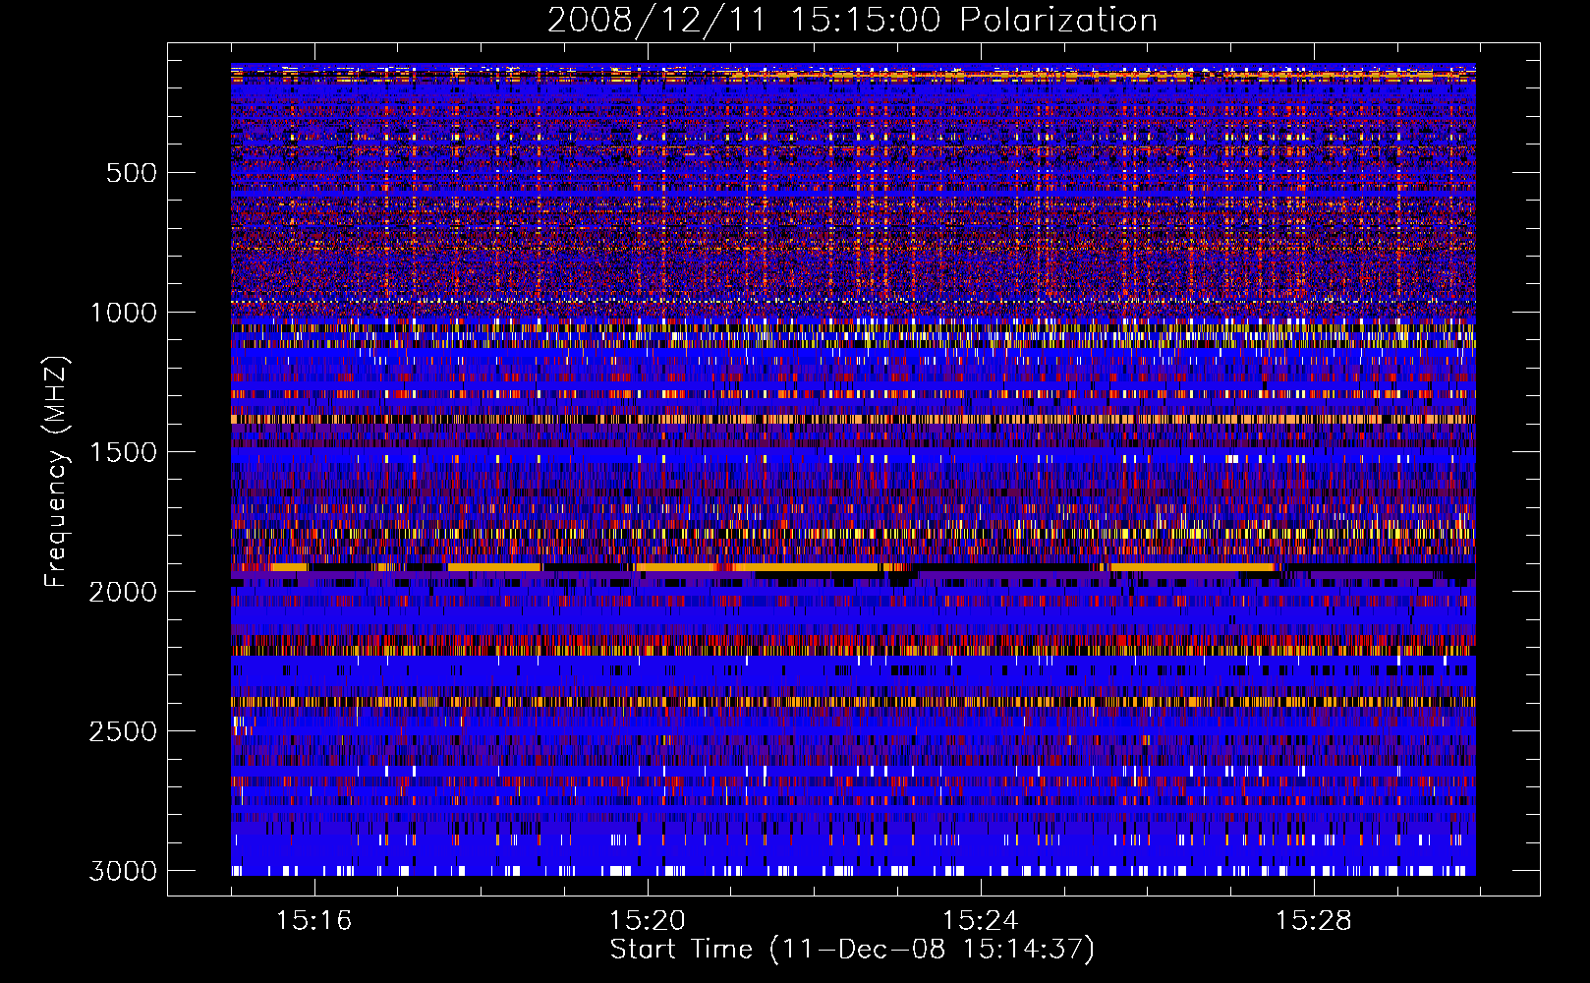Click the 15:28 time tick label

coord(1313,921)
